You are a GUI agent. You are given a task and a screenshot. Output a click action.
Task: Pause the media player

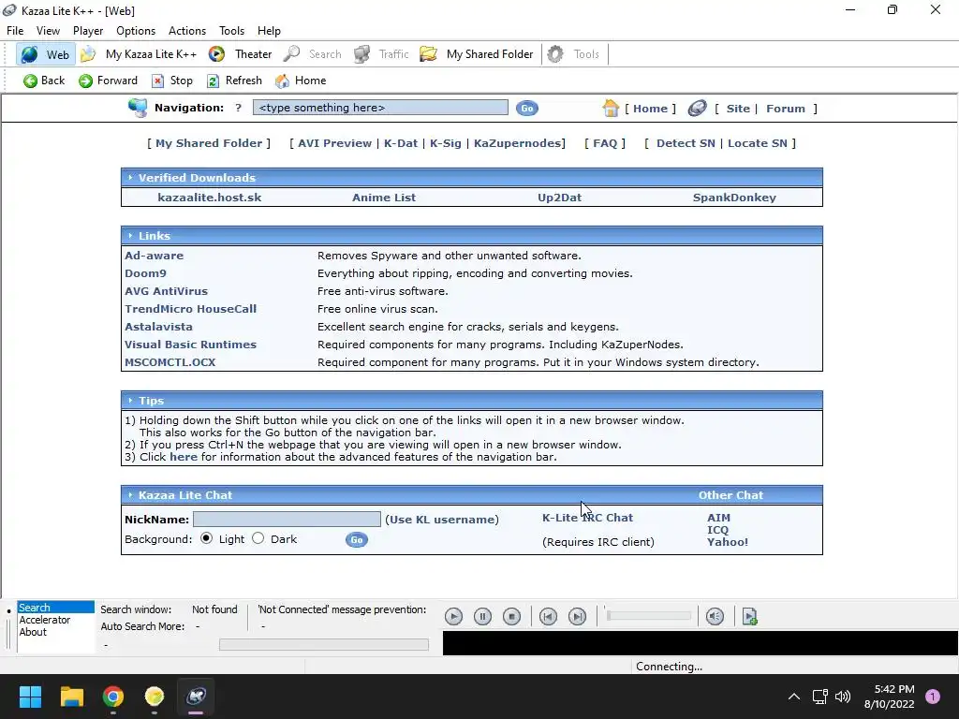[x=482, y=616]
